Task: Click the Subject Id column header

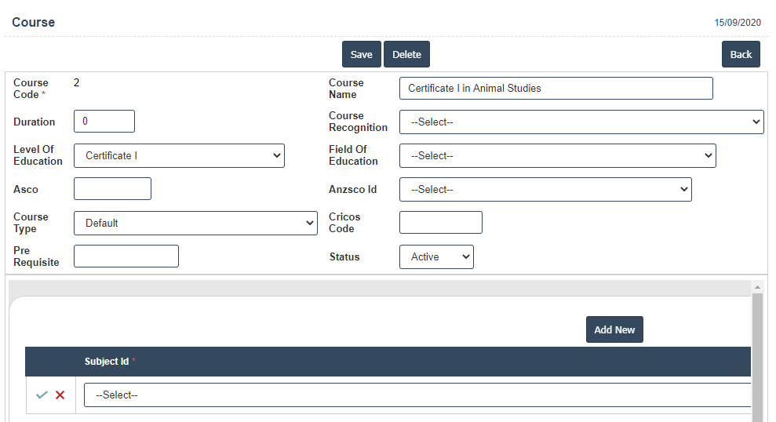Action: [x=107, y=362]
